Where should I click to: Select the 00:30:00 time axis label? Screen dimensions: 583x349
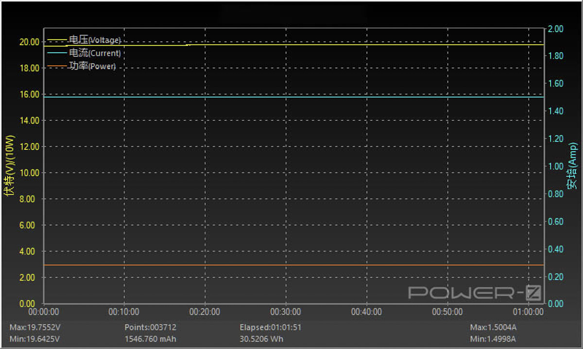[x=285, y=312]
